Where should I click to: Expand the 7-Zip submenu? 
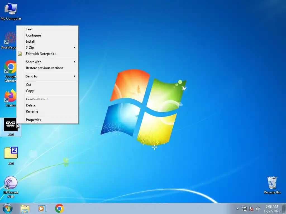coord(47,47)
